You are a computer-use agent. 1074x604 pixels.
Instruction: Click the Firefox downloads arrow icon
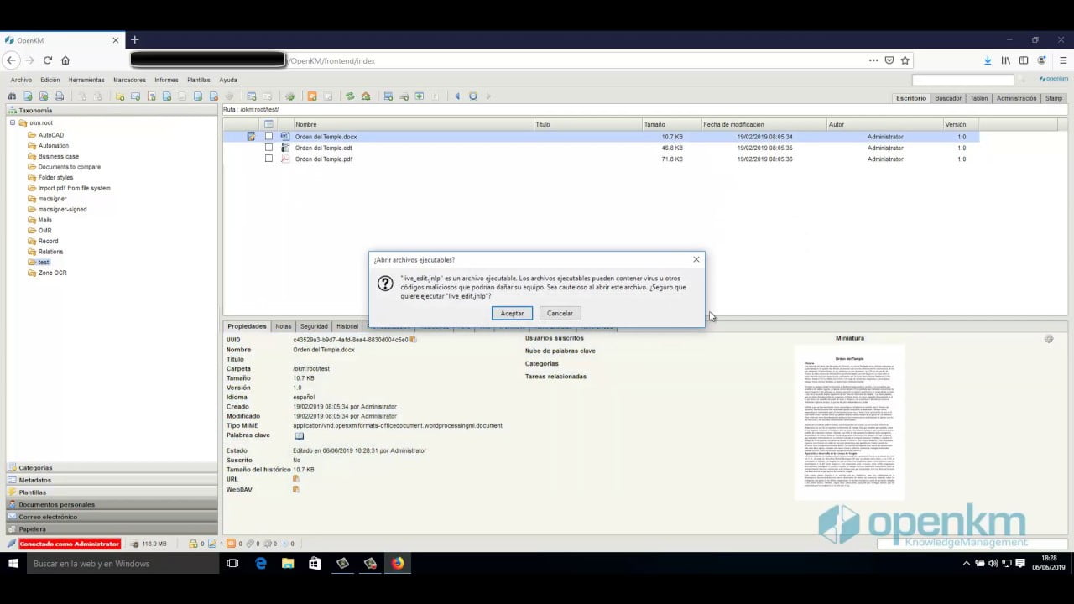988,60
